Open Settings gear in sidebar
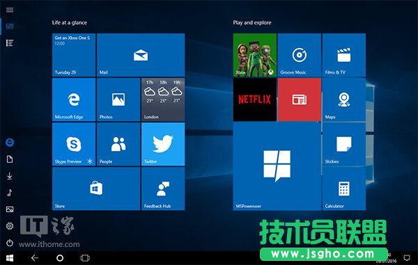 point(10,226)
